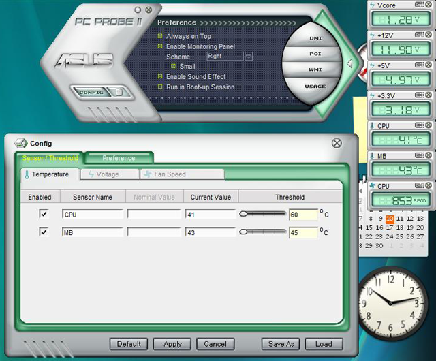
Task: Click the Save As button
Action: [281, 344]
